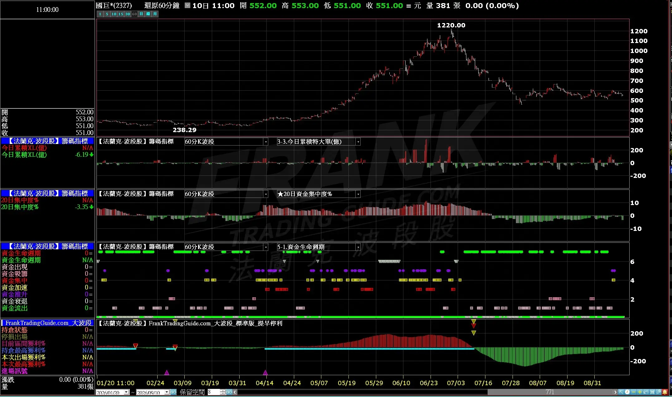The image size is (672, 397).
Task: Click the horizontal scrollbar thumb labeled 771
Action: [x=550, y=392]
